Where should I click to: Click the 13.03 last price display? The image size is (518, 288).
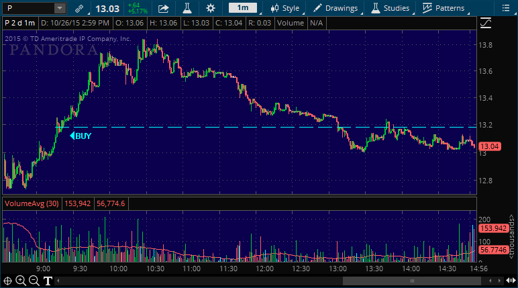point(107,9)
